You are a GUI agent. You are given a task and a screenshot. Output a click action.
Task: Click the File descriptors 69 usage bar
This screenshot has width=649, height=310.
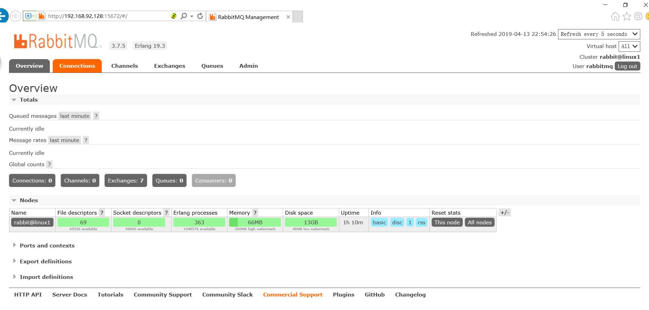point(83,222)
